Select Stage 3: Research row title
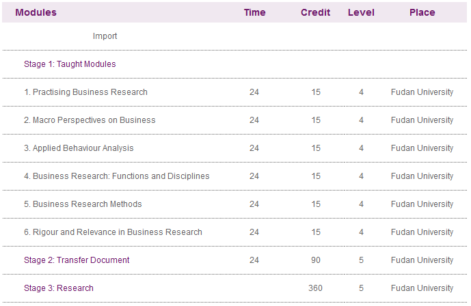Image resolution: width=471 pixels, height=306 pixels. tap(59, 288)
